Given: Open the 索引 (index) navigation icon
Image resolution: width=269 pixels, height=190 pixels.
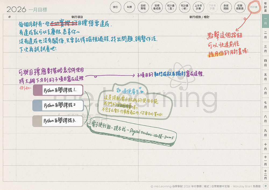Looking at the screenshot, I should [x=115, y=7].
